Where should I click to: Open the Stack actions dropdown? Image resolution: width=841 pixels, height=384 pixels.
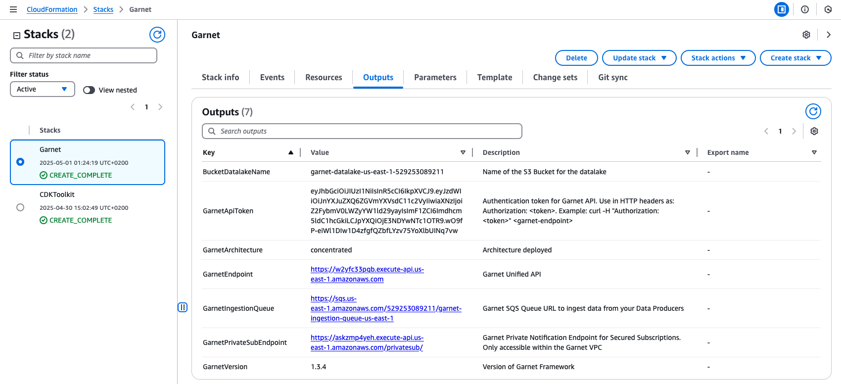718,58
